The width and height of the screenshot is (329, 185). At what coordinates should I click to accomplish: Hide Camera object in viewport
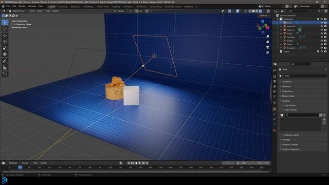pos(322,30)
